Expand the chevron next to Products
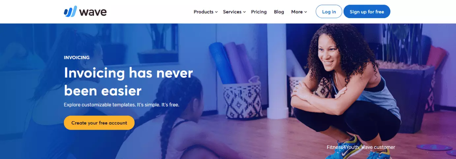Screen dimensions: 456x159 coord(216,12)
